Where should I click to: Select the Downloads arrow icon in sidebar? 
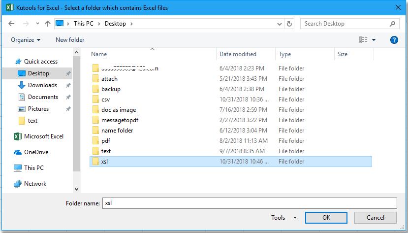(x=21, y=85)
